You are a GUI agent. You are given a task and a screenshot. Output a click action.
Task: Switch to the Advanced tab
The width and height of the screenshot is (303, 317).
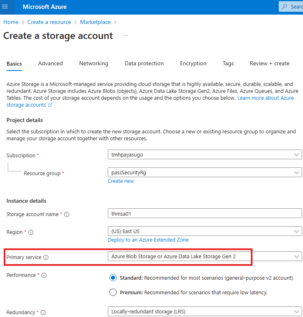tap(51, 64)
